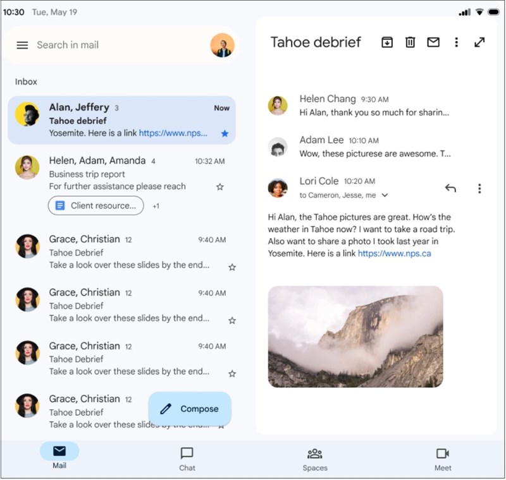Switch to the Chat tab

point(187,456)
